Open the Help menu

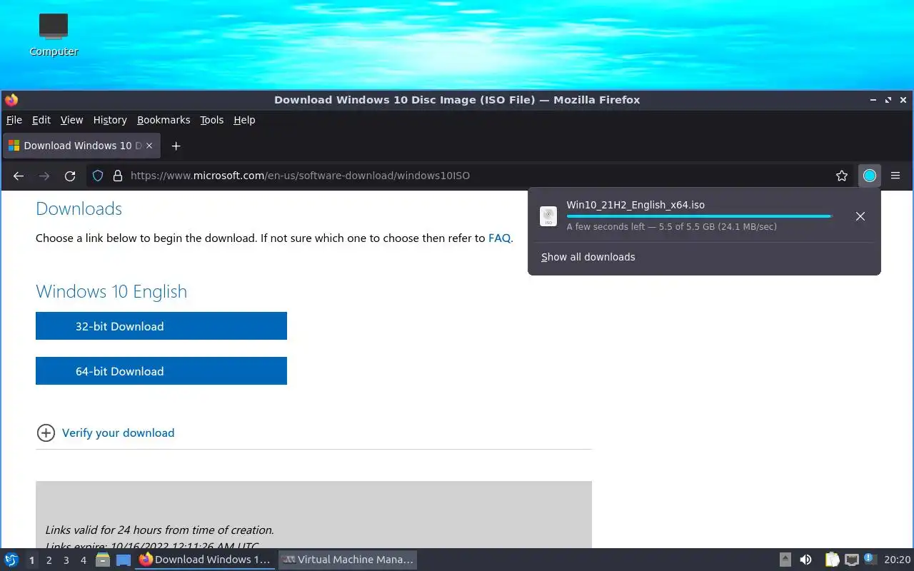click(x=244, y=120)
